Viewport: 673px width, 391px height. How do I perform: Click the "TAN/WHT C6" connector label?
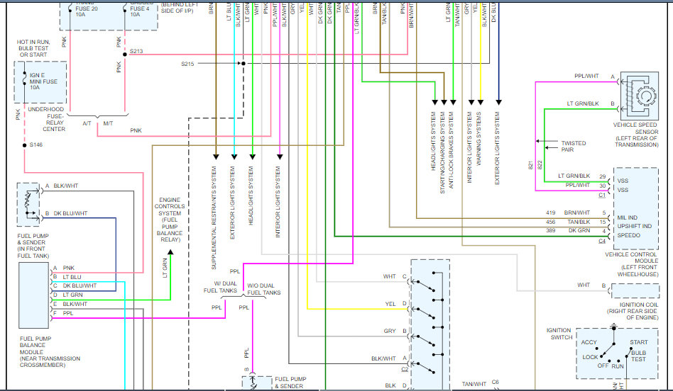pos(481,383)
